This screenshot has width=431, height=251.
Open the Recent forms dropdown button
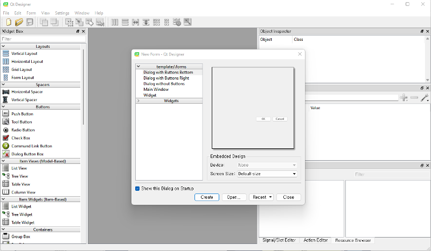(x=261, y=197)
